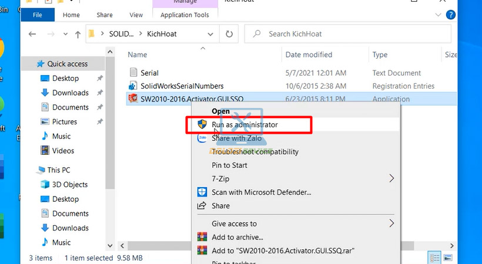482x264 pixels.
Task: Choose Add to archive
Action: [237, 237]
